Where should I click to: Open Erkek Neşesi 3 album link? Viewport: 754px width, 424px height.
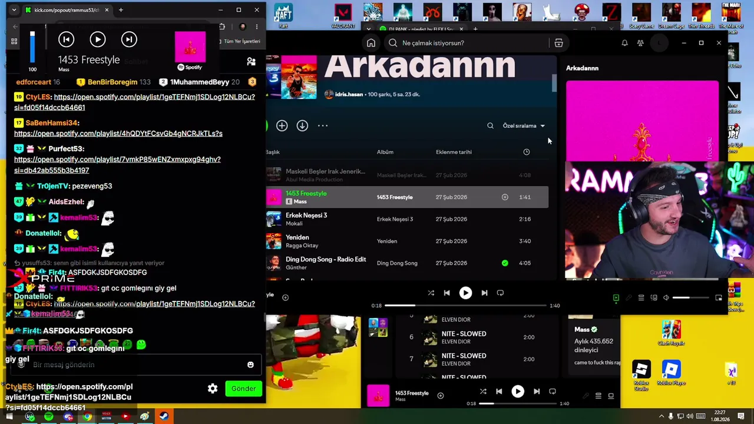click(x=395, y=219)
